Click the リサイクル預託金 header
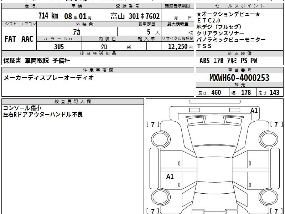 (177, 39)
